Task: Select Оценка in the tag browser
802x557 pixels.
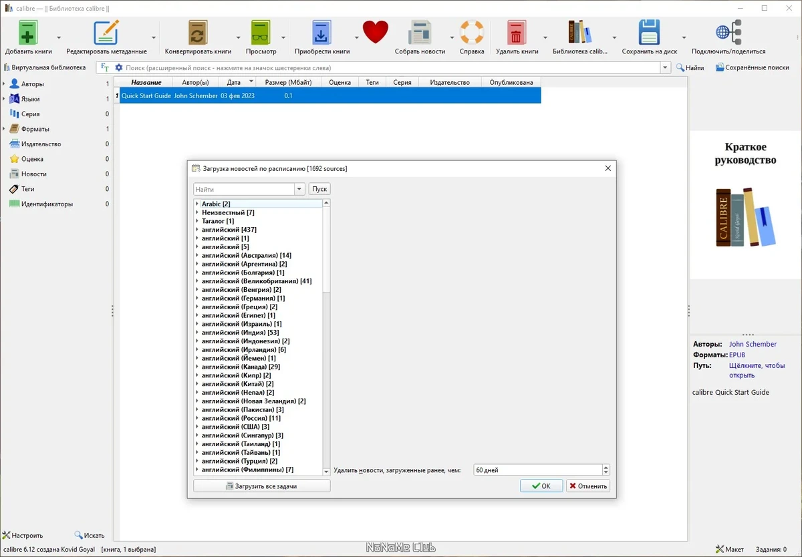Action: tap(32, 159)
